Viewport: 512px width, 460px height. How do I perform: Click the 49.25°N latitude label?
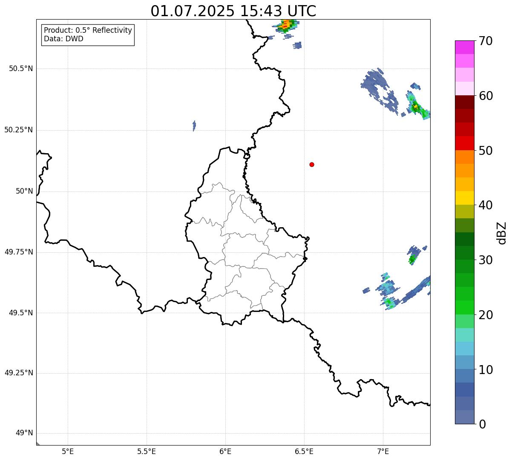tap(18, 373)
